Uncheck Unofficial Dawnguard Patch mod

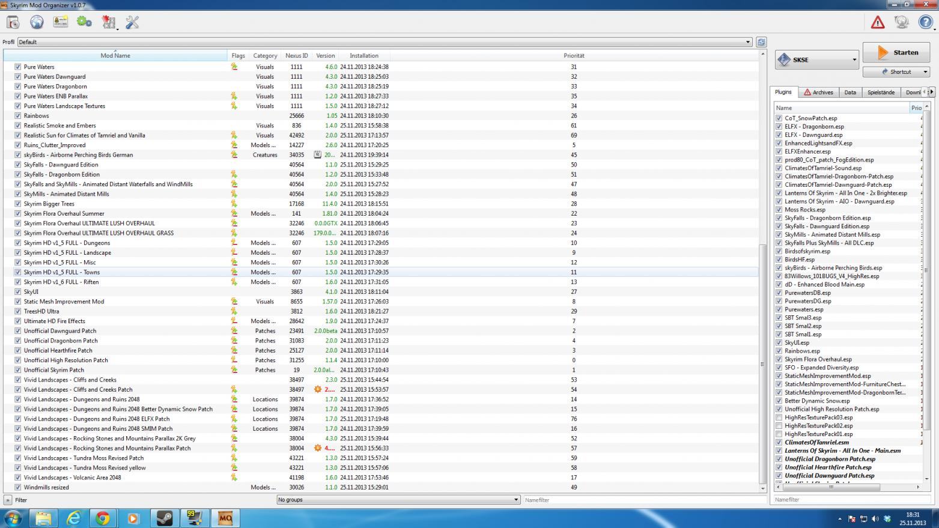point(17,330)
